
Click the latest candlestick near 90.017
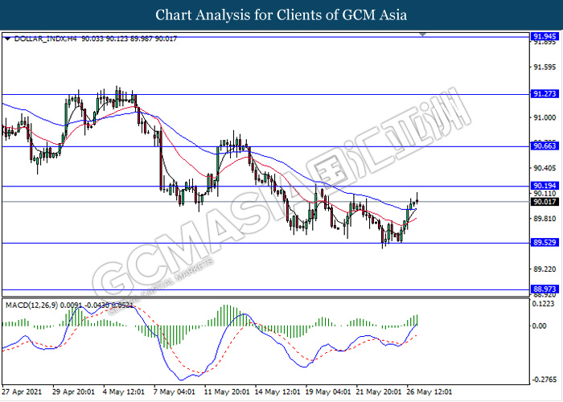tap(417, 199)
